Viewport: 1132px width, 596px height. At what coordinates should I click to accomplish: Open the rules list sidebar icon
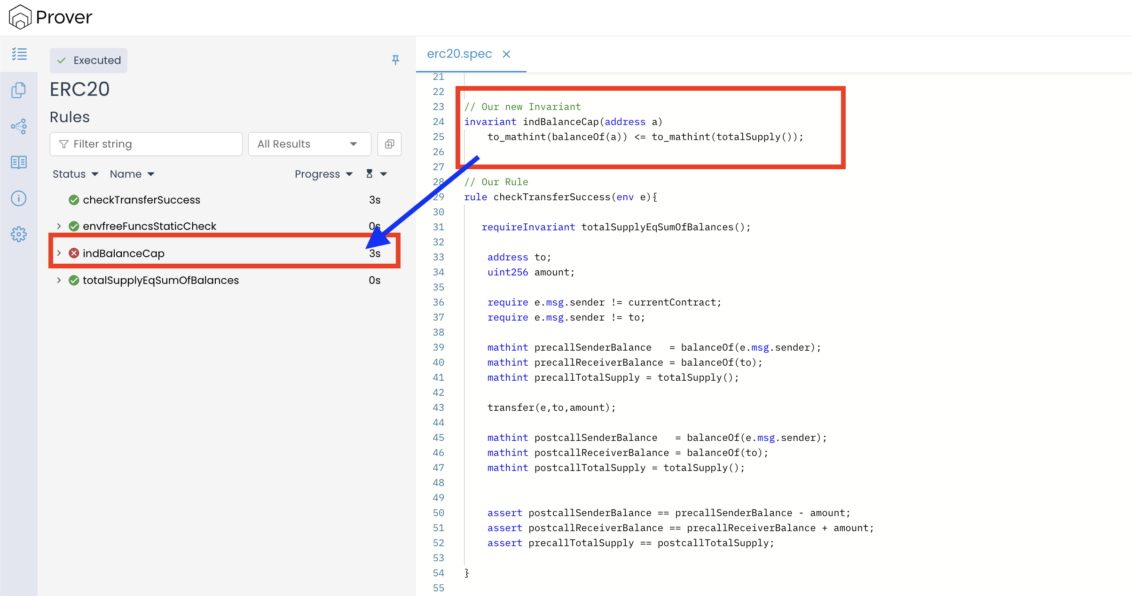[19, 54]
